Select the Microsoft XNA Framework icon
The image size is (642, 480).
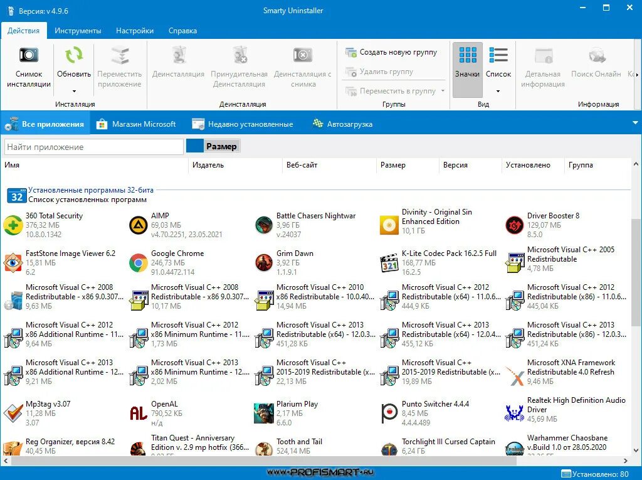[515, 376]
